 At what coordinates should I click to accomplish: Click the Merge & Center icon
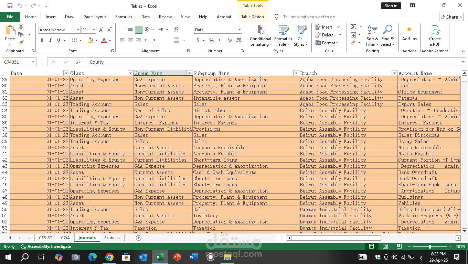177,40
